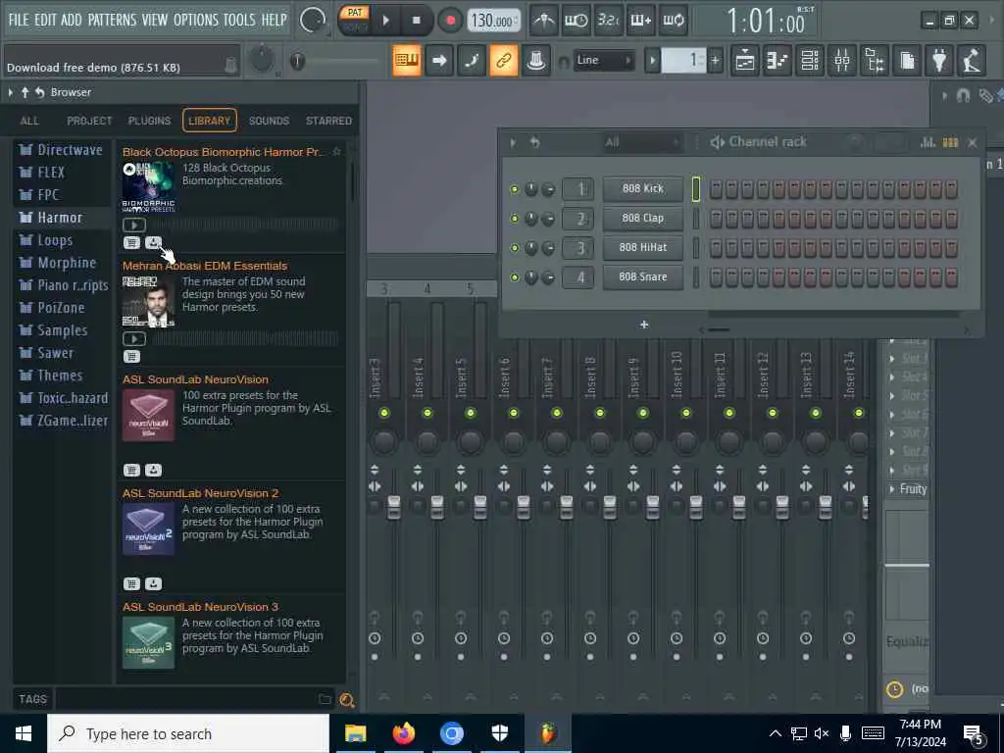Open 808 Kick channel settings
The image size is (1004, 753).
tap(643, 189)
